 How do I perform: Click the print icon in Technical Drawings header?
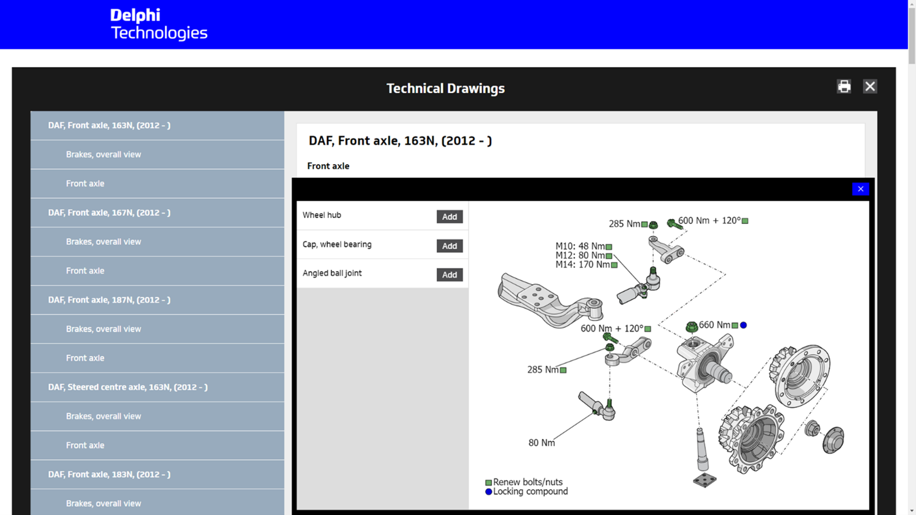coord(844,86)
